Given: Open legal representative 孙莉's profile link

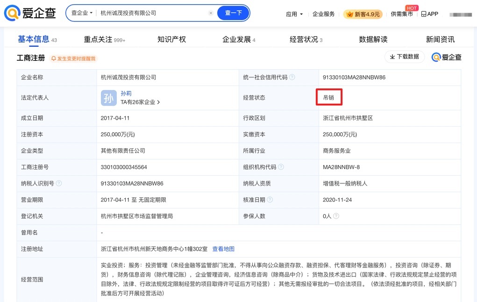Looking at the screenshot, I should (x=126, y=93).
